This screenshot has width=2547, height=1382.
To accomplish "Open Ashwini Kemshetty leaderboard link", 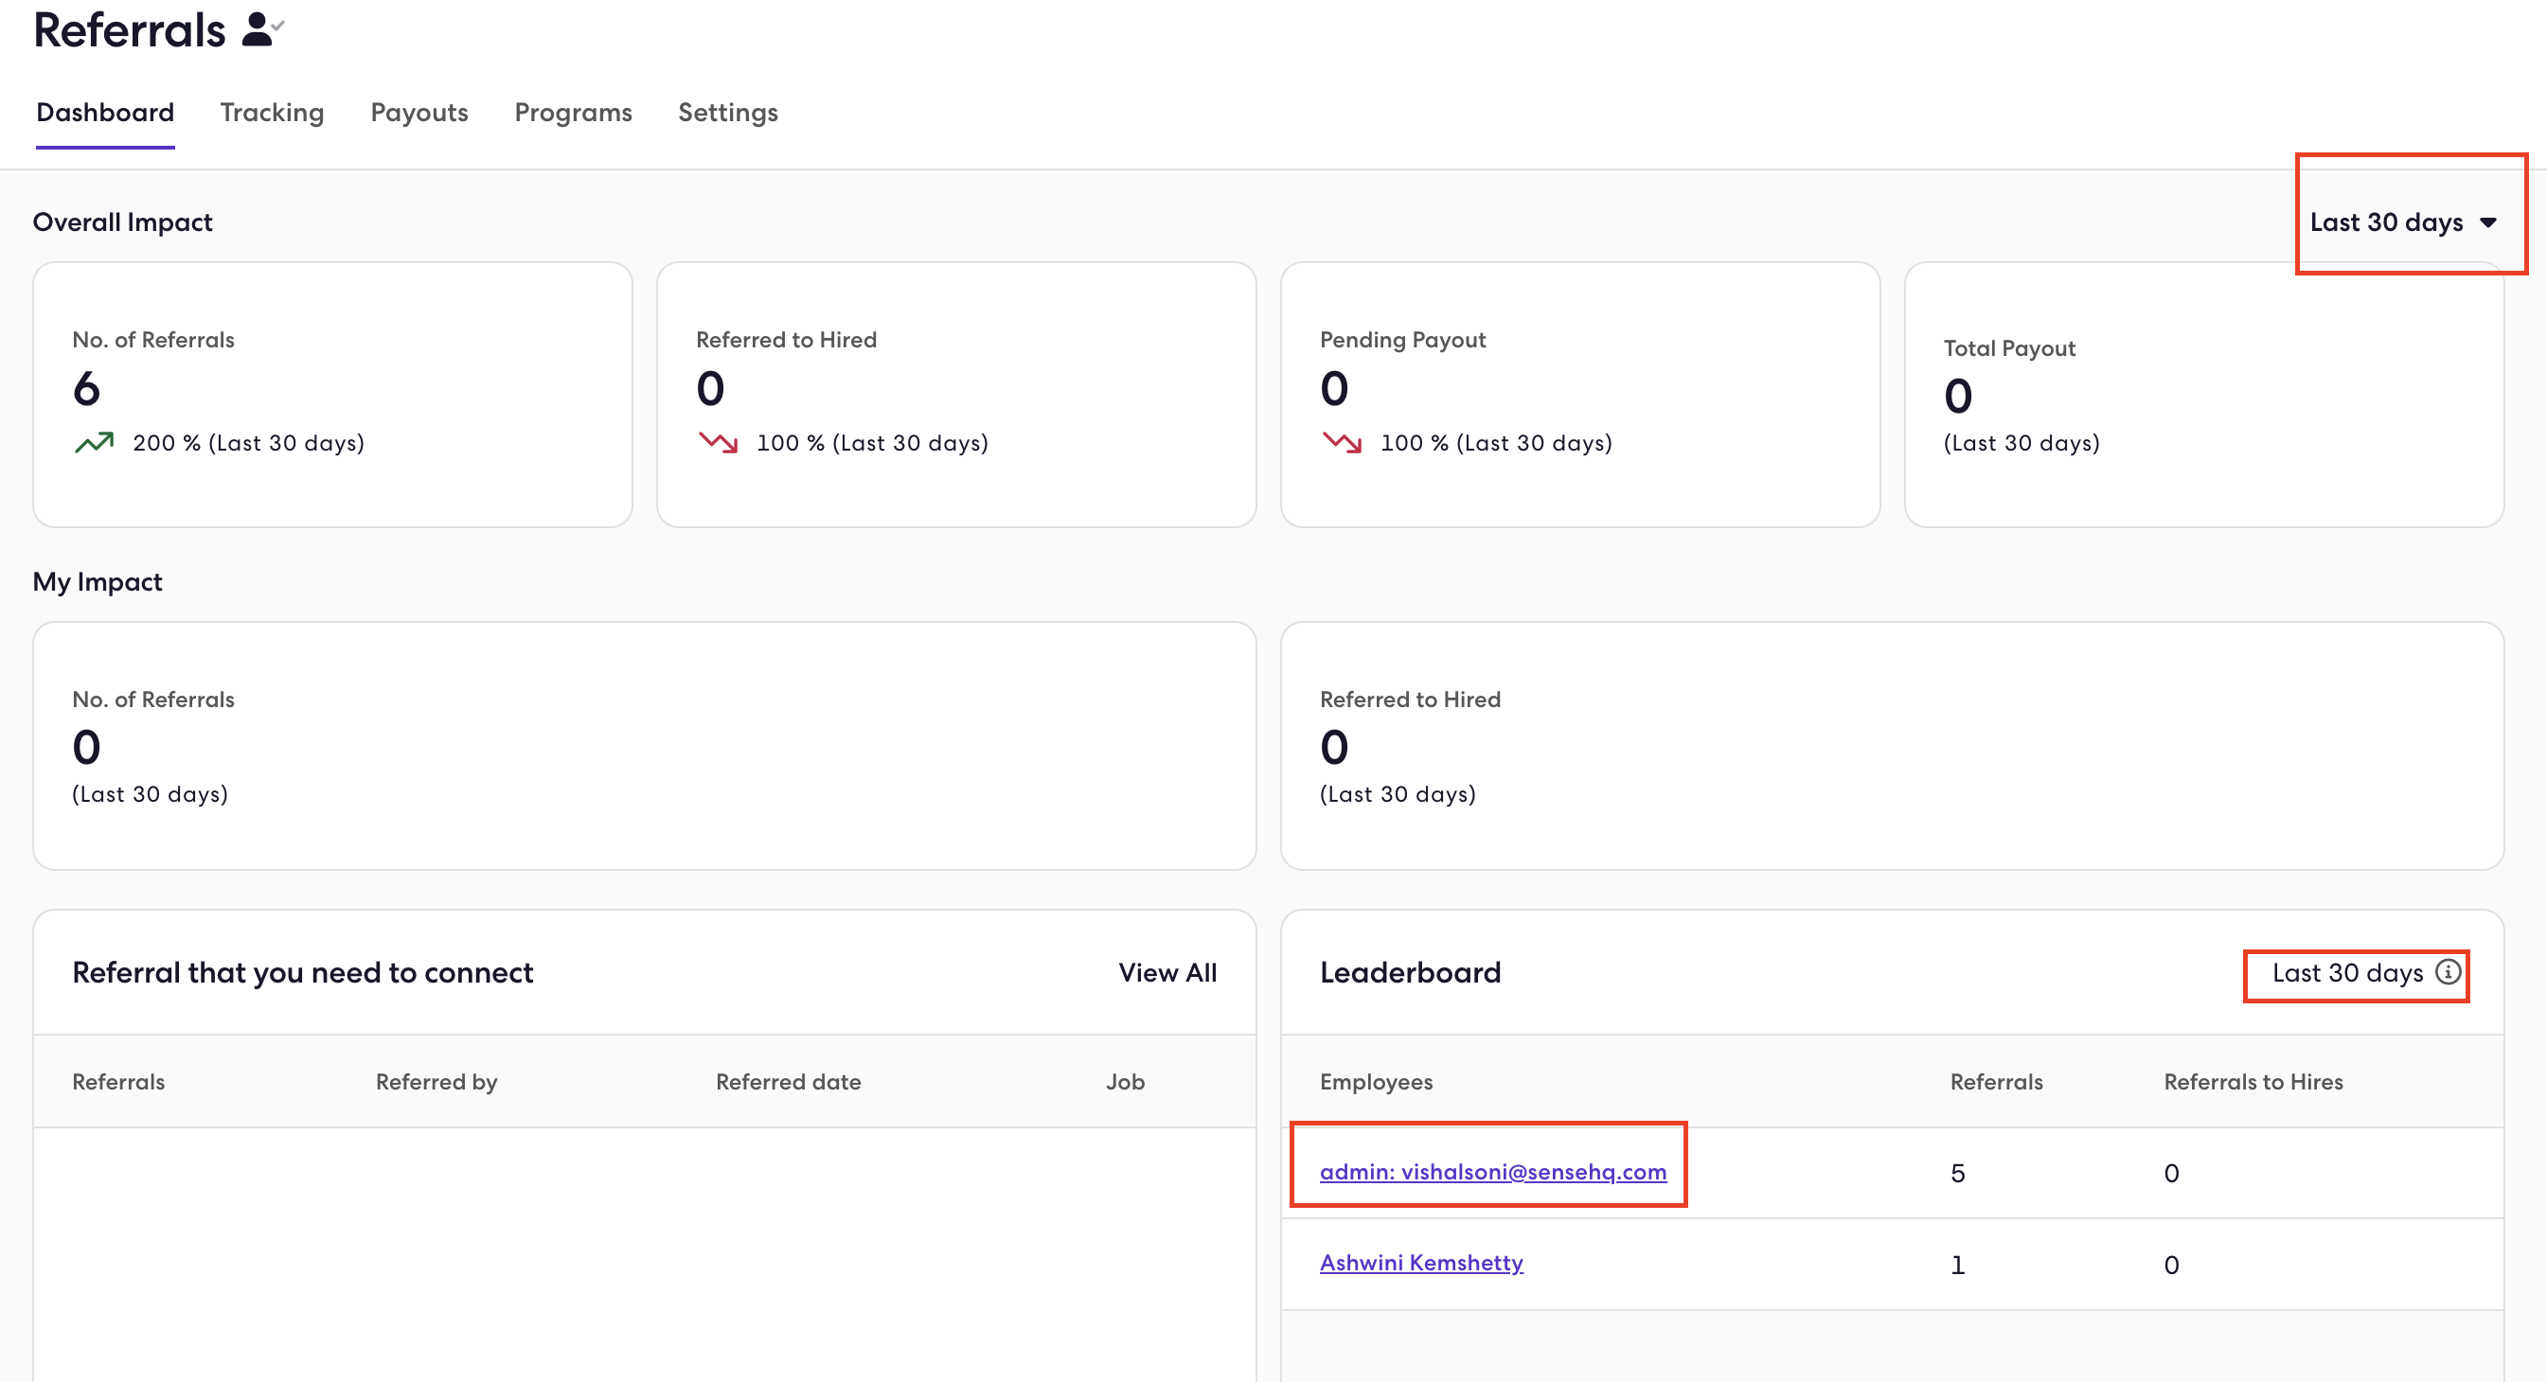I will click(1421, 1263).
